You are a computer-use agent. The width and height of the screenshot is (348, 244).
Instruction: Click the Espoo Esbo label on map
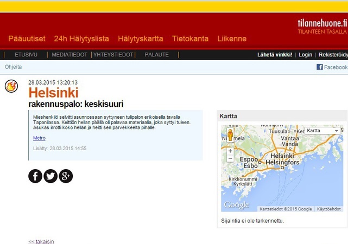(x=249, y=163)
